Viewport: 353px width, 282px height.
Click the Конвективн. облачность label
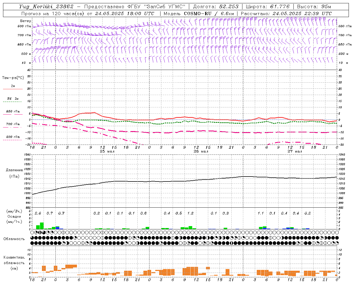pos(14,260)
